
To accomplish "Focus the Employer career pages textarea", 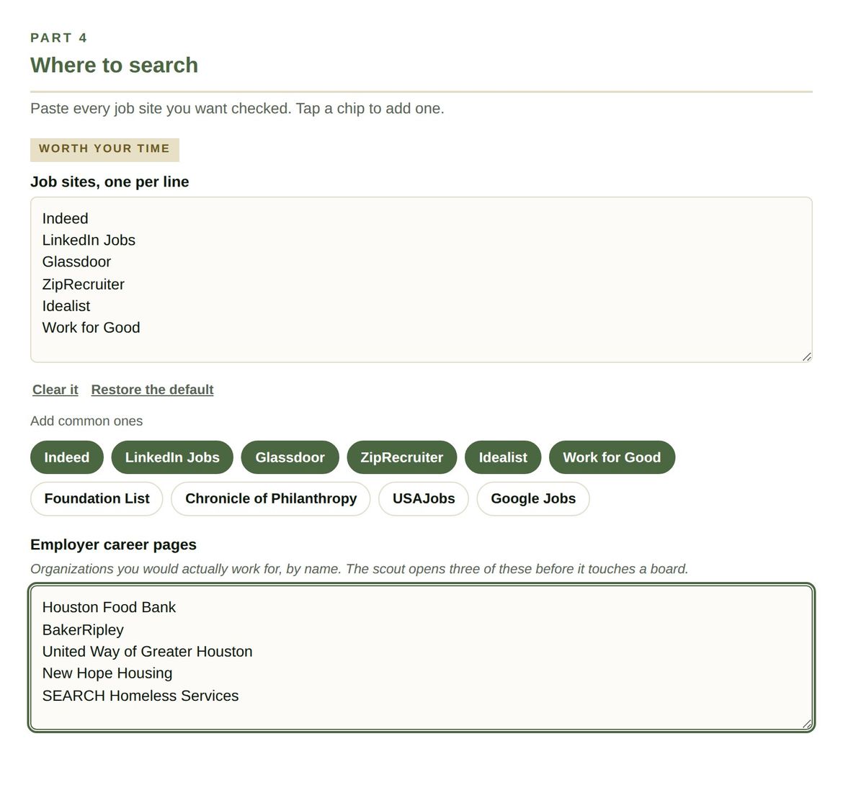I will 421,658.
